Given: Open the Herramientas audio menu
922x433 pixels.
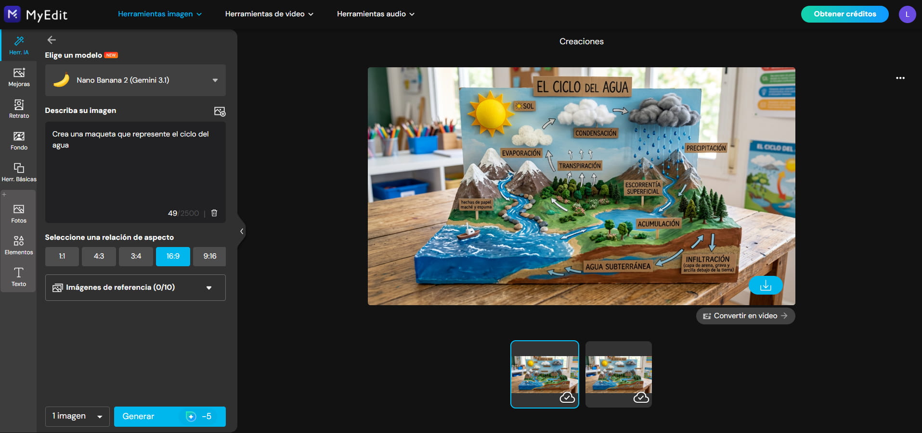Looking at the screenshot, I should pos(376,14).
